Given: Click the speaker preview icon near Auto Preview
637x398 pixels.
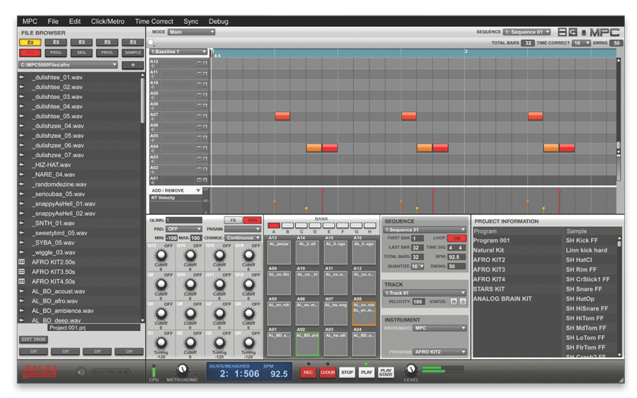Looking at the screenshot, I should pyautogui.click(x=81, y=372).
